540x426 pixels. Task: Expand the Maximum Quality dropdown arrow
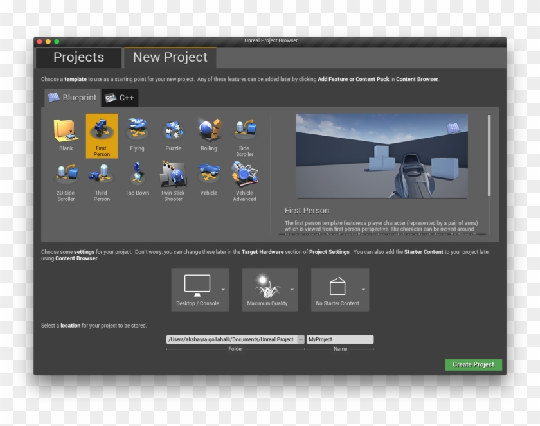[292, 290]
